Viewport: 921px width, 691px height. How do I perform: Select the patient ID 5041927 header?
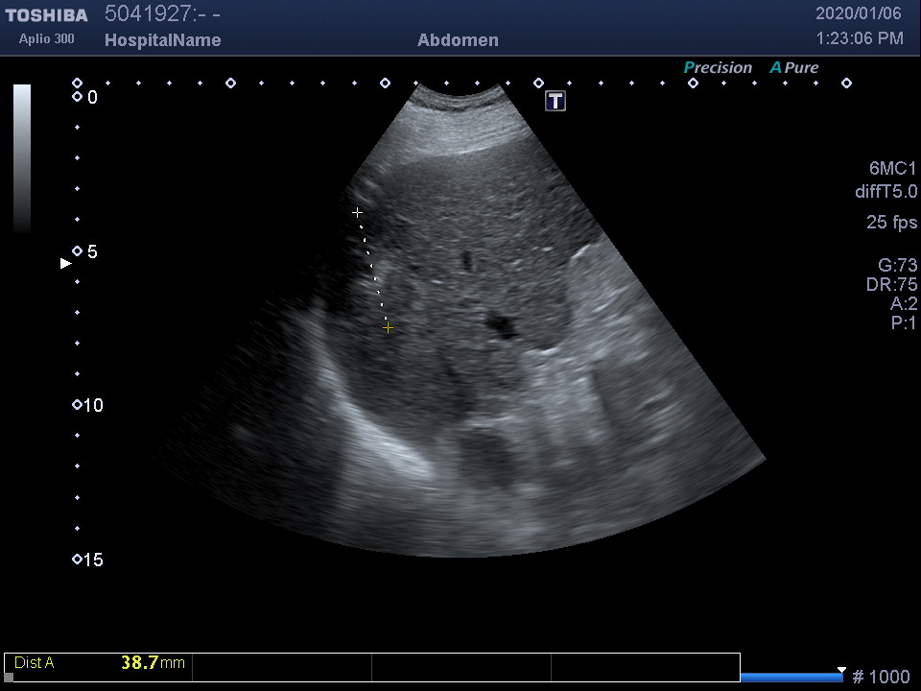[162, 14]
